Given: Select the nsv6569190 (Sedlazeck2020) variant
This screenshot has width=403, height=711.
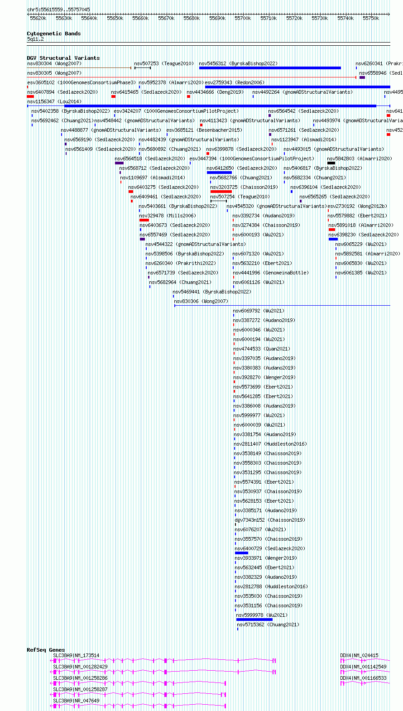Looking at the screenshot, I should point(100,139).
